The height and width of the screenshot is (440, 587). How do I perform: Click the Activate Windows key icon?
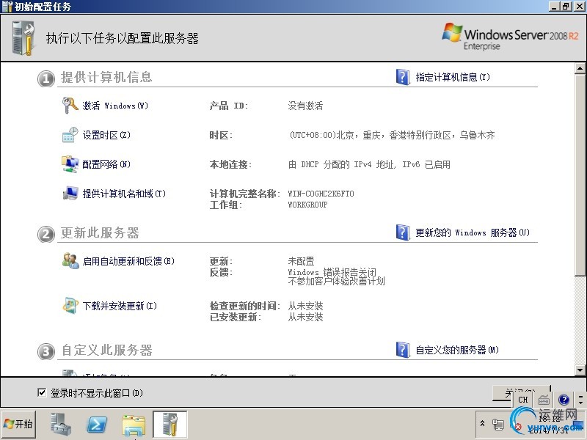point(70,106)
